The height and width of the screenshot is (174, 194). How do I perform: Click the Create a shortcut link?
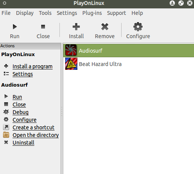point(34,127)
